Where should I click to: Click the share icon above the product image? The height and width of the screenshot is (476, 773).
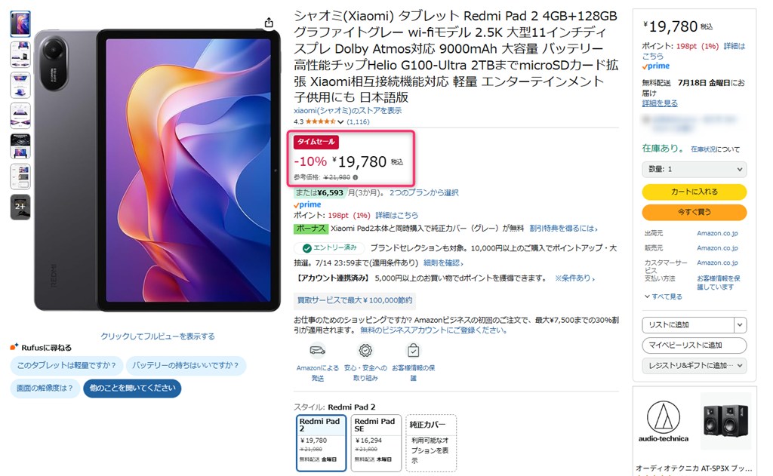click(269, 23)
